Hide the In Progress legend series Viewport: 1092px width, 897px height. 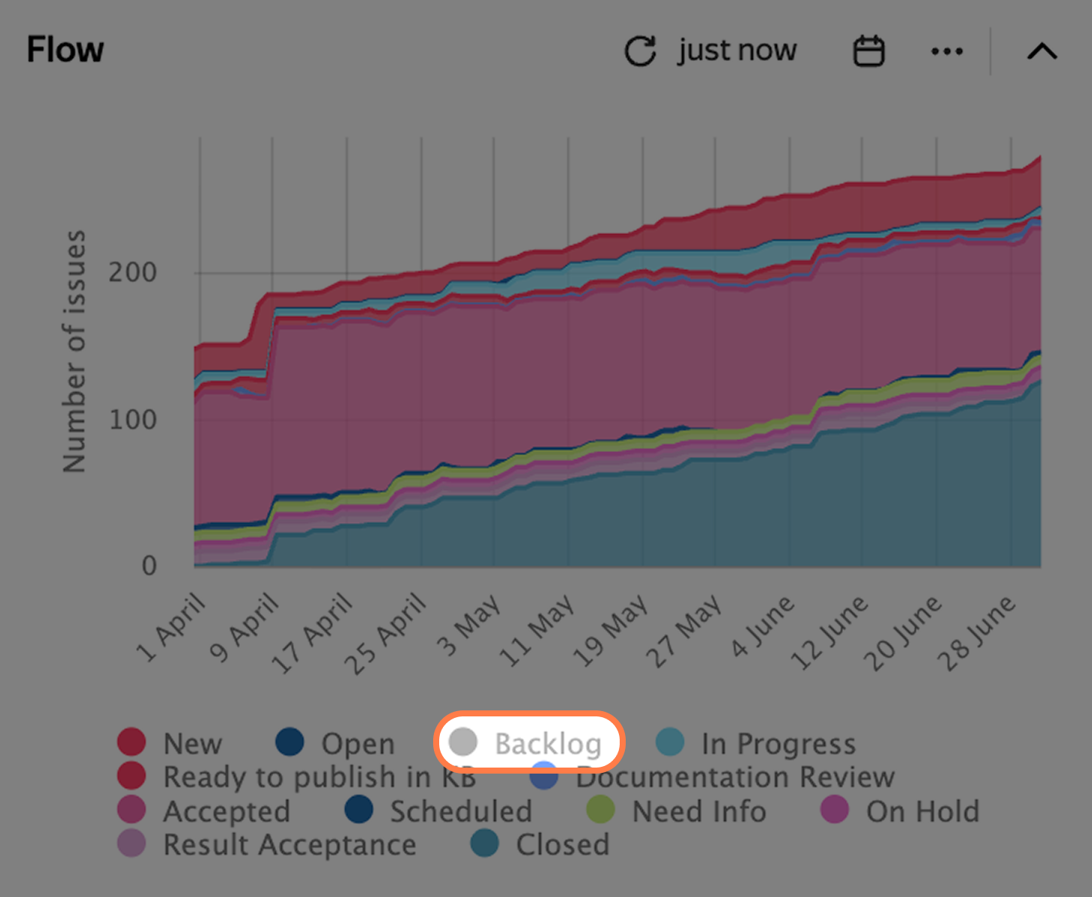click(756, 743)
